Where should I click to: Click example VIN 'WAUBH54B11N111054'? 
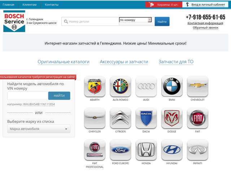point(39,104)
